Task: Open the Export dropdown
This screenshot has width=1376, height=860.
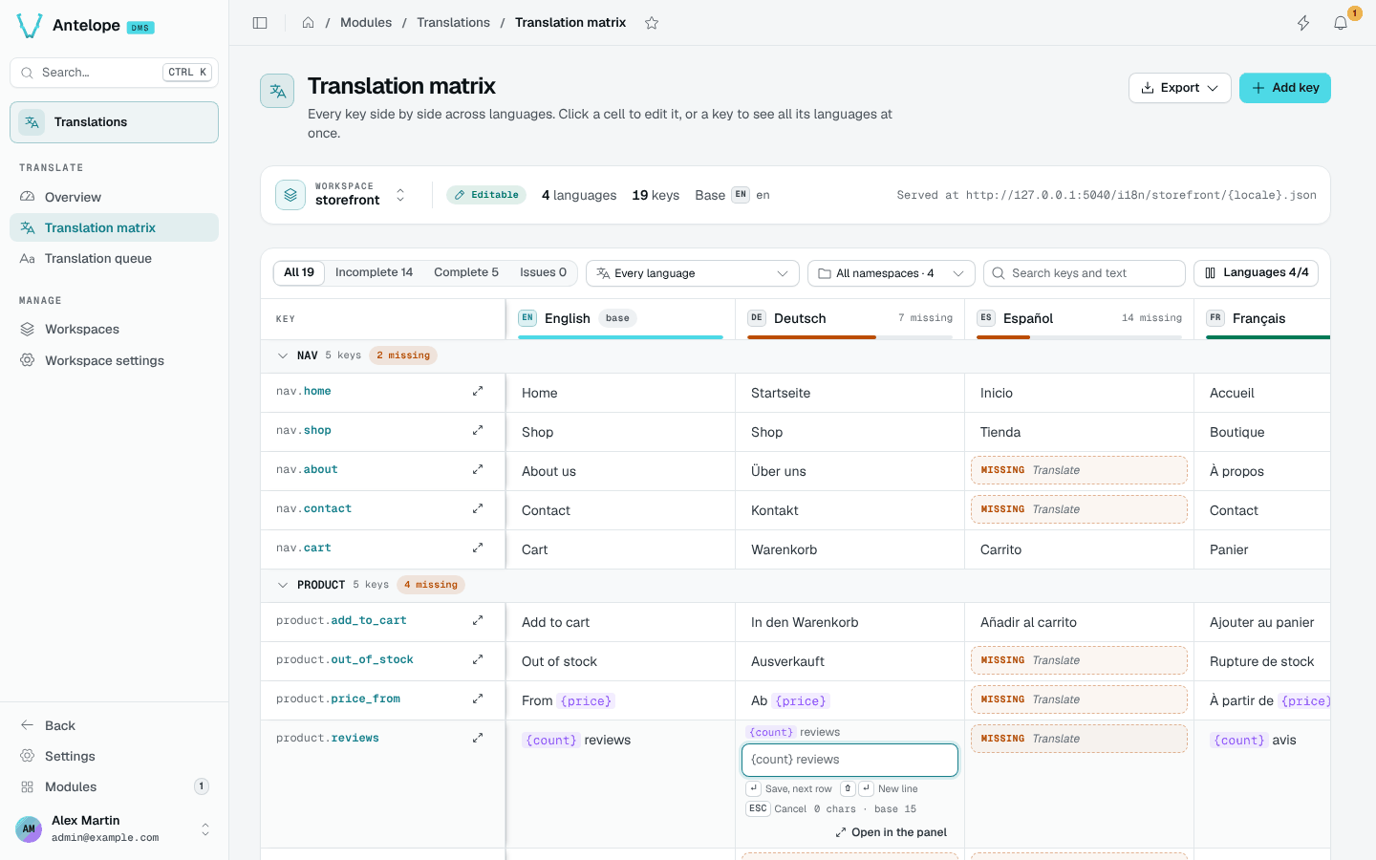Action: pyautogui.click(x=1180, y=88)
